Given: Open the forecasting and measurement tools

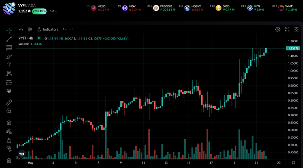Looking at the screenshot, I should (x=9, y=82).
